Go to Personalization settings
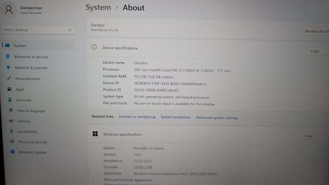The width and height of the screenshot is (329, 185). (x=28, y=79)
